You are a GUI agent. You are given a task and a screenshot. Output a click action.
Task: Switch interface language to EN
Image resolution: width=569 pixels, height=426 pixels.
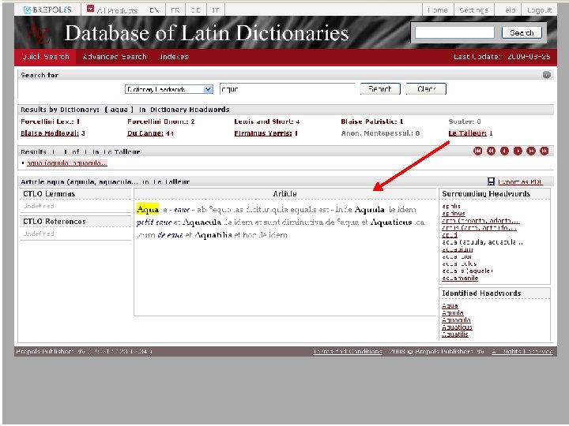pos(154,10)
